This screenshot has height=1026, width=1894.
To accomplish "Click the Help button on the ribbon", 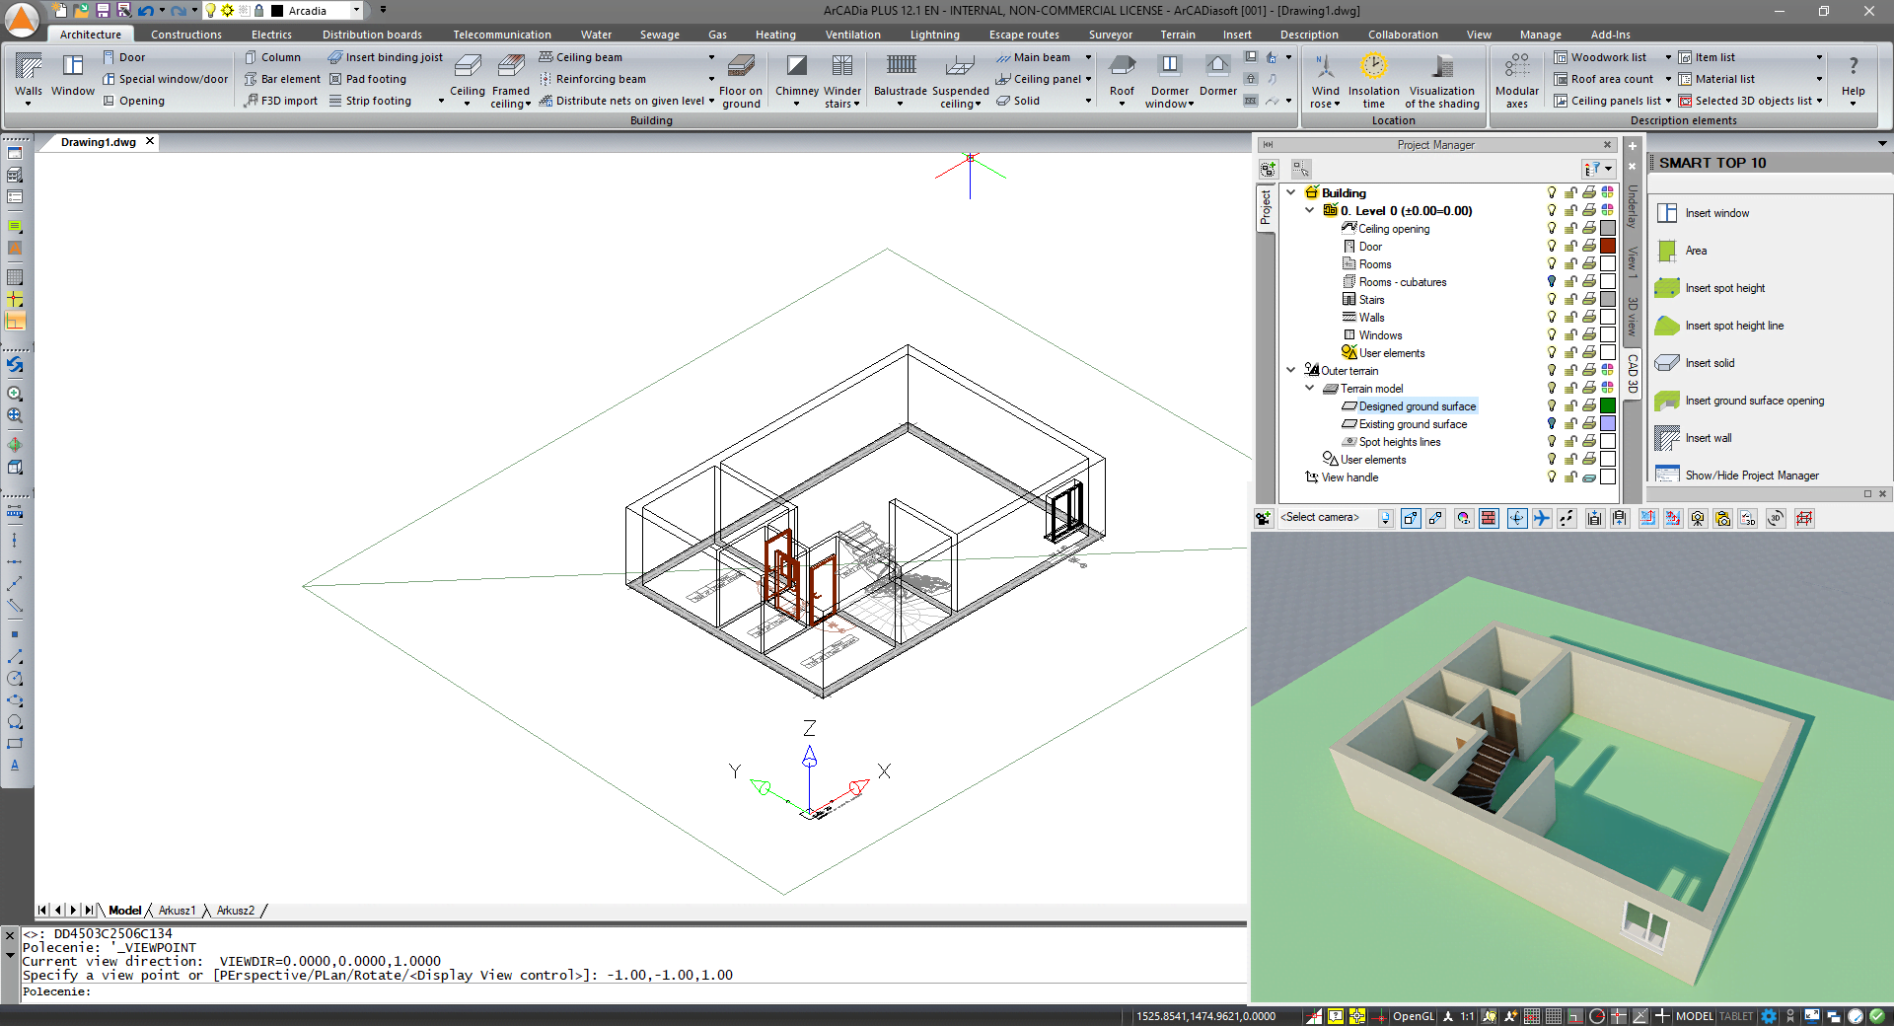I will tap(1854, 74).
